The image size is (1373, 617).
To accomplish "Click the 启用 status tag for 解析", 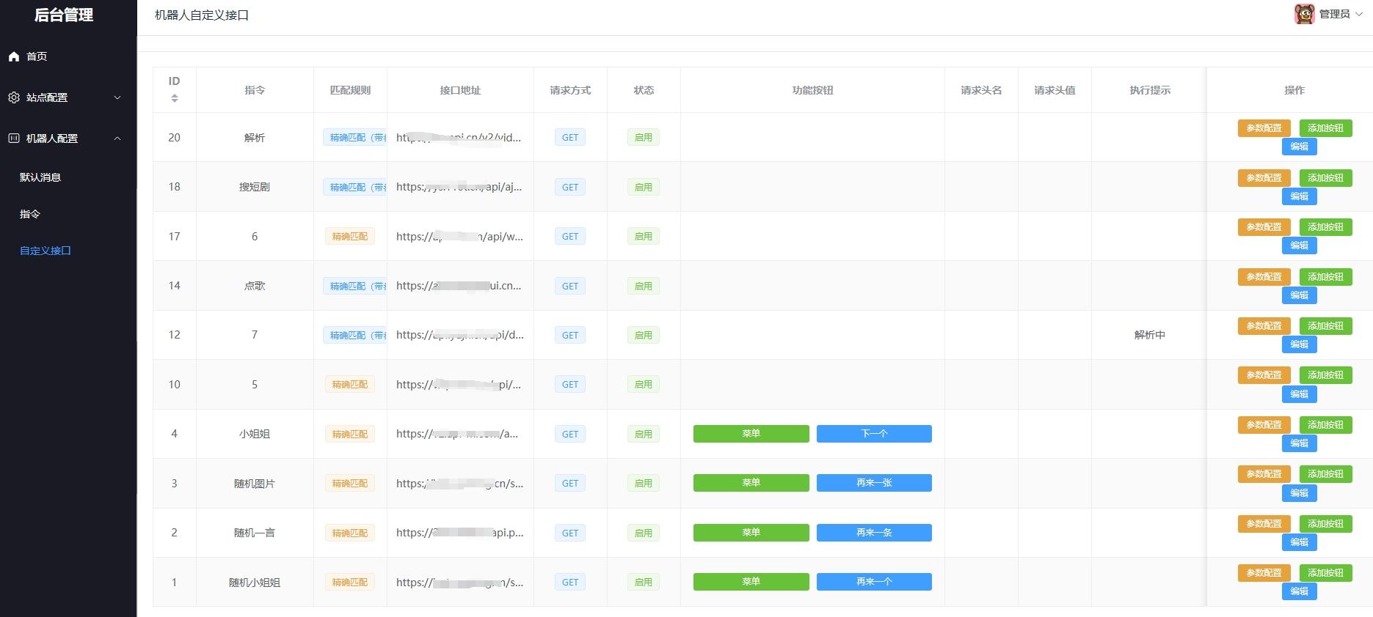I will click(x=643, y=138).
